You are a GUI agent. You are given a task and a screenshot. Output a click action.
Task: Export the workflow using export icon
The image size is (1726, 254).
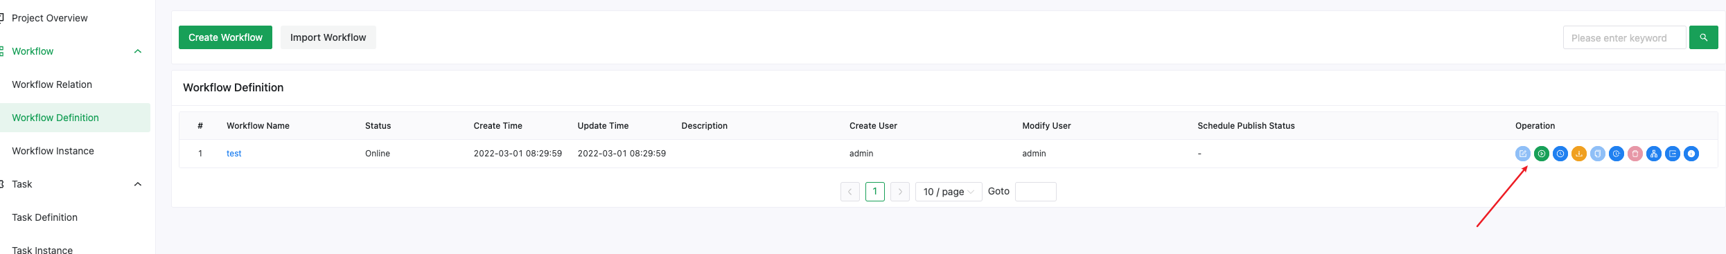click(x=1672, y=154)
